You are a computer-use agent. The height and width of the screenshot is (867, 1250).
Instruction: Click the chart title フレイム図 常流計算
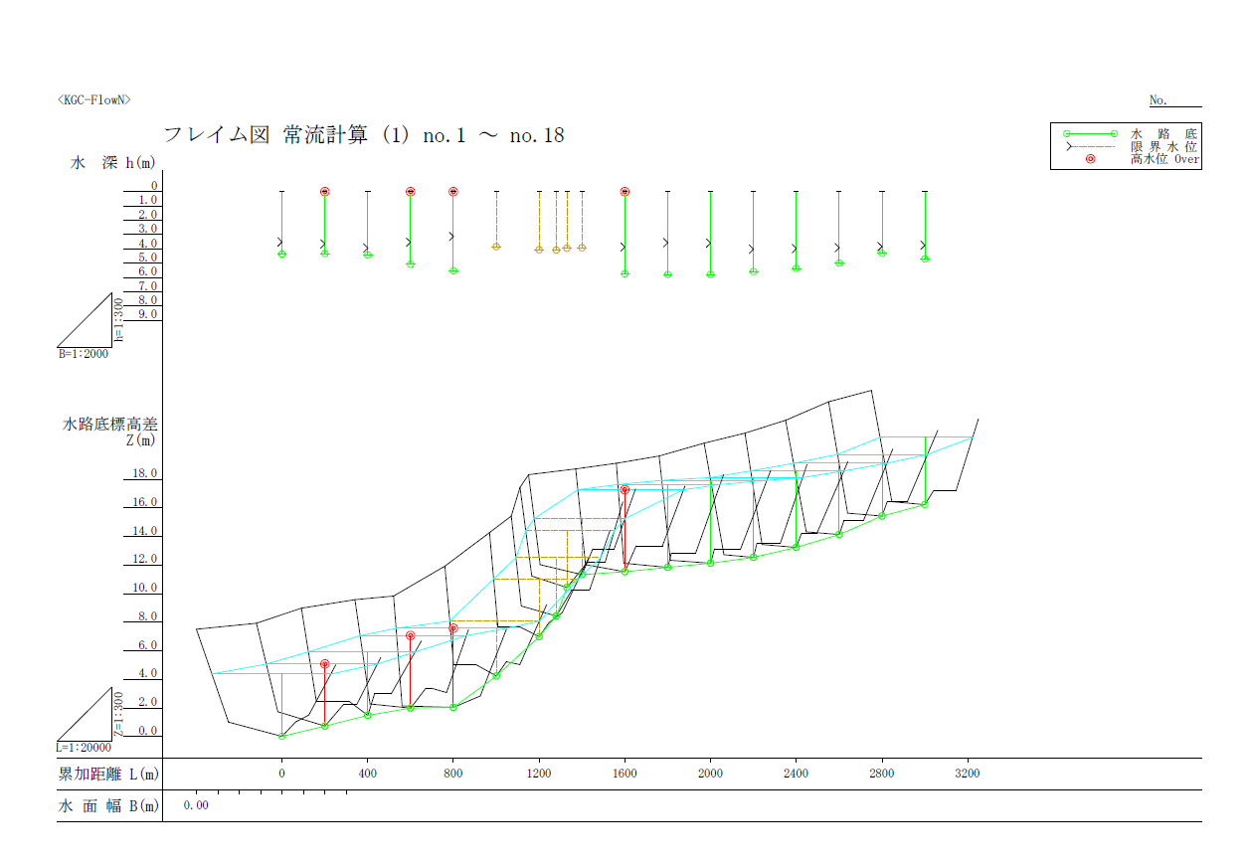click(363, 136)
